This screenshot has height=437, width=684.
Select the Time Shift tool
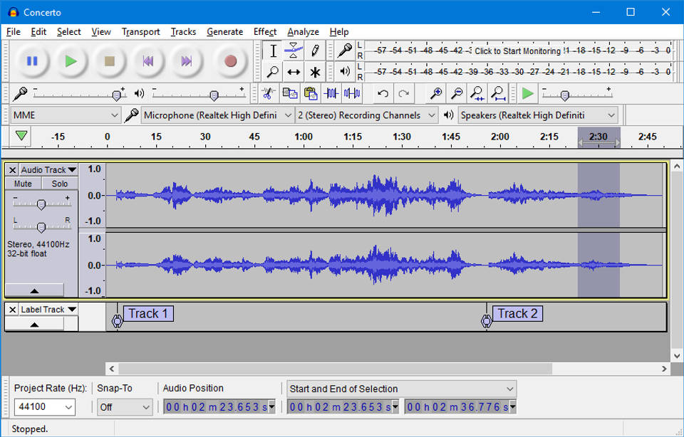294,71
